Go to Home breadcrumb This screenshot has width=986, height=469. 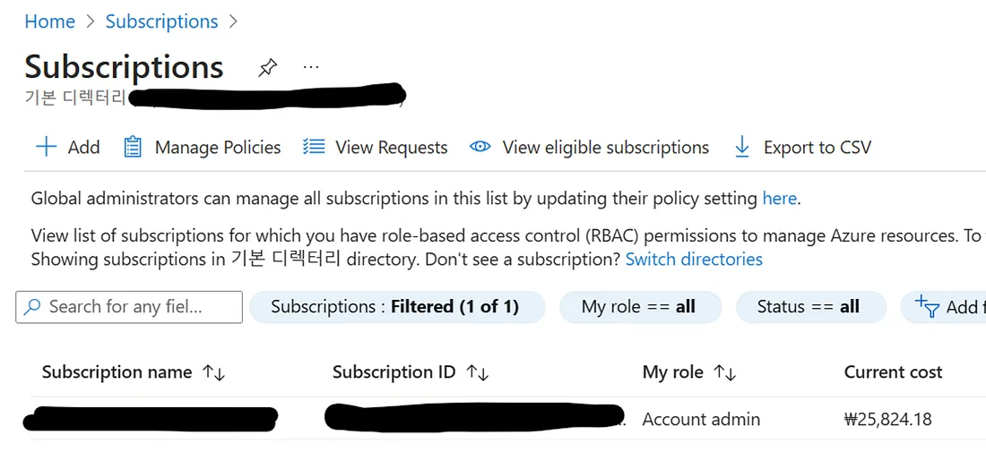tap(49, 21)
